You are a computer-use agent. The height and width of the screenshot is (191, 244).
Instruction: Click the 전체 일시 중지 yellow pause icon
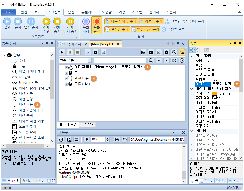(70, 21)
